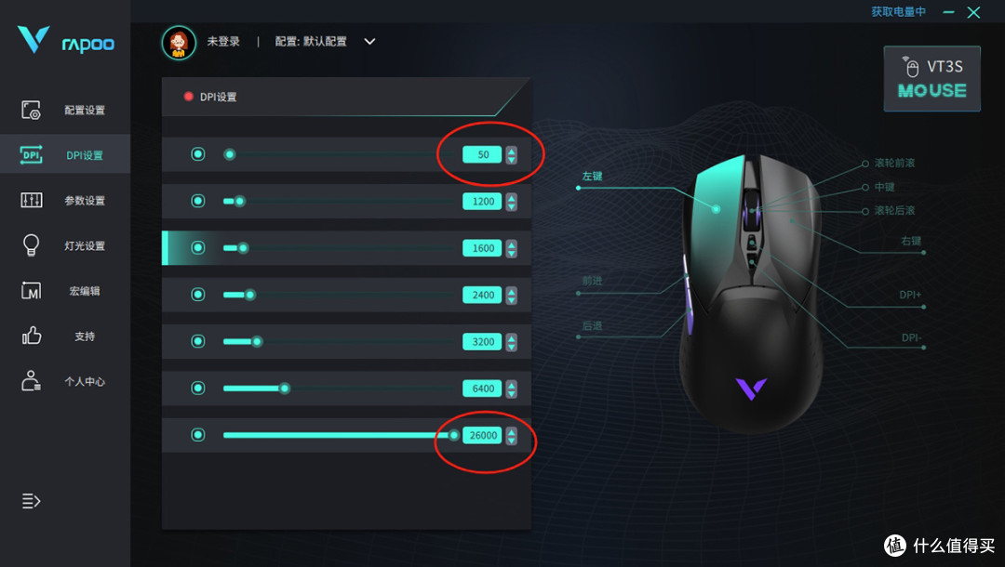Open 参数设置 sliders icon
This screenshot has height=567, width=1005.
(x=31, y=200)
